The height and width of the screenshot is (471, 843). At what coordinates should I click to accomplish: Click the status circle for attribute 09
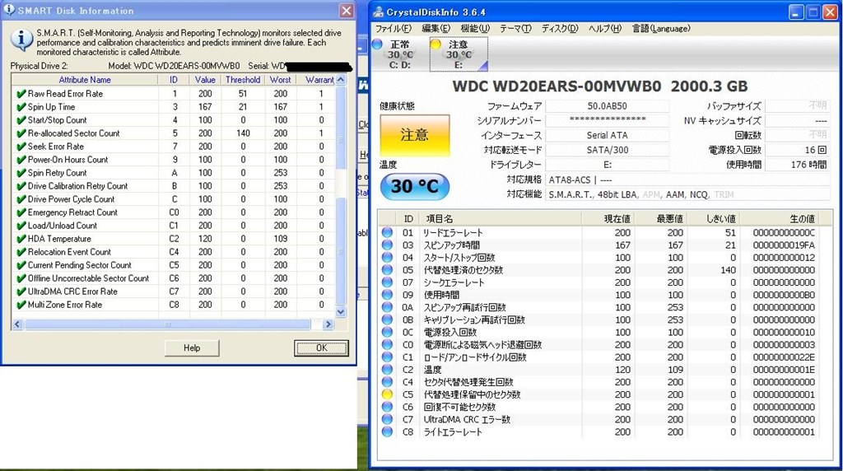tap(387, 295)
